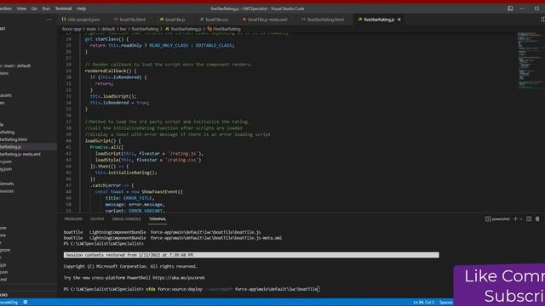Toggle the layout icon in the title bar

[510, 8]
